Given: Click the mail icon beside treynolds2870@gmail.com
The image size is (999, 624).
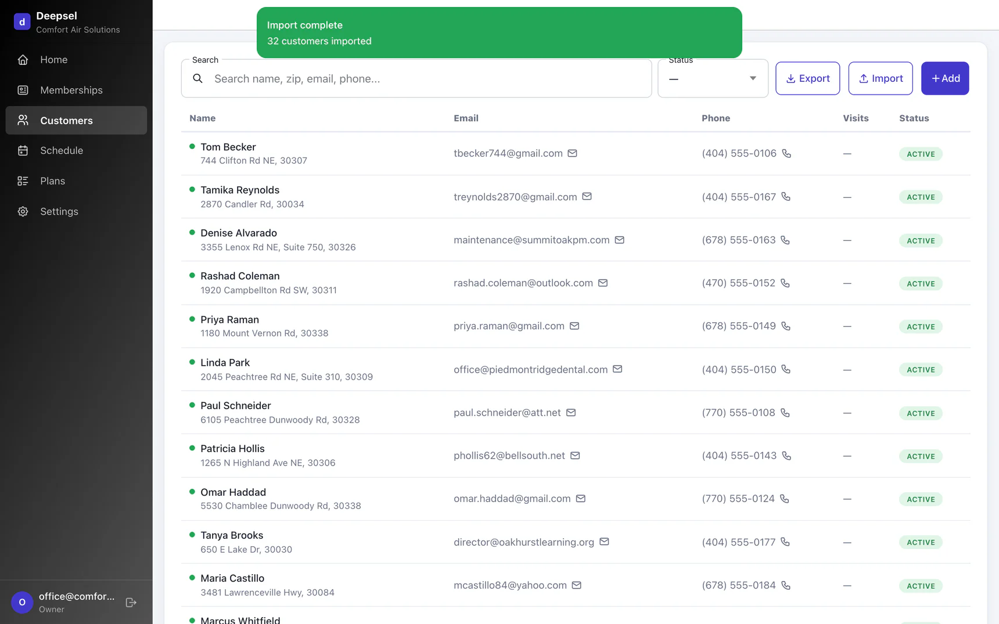Looking at the screenshot, I should 587,197.
